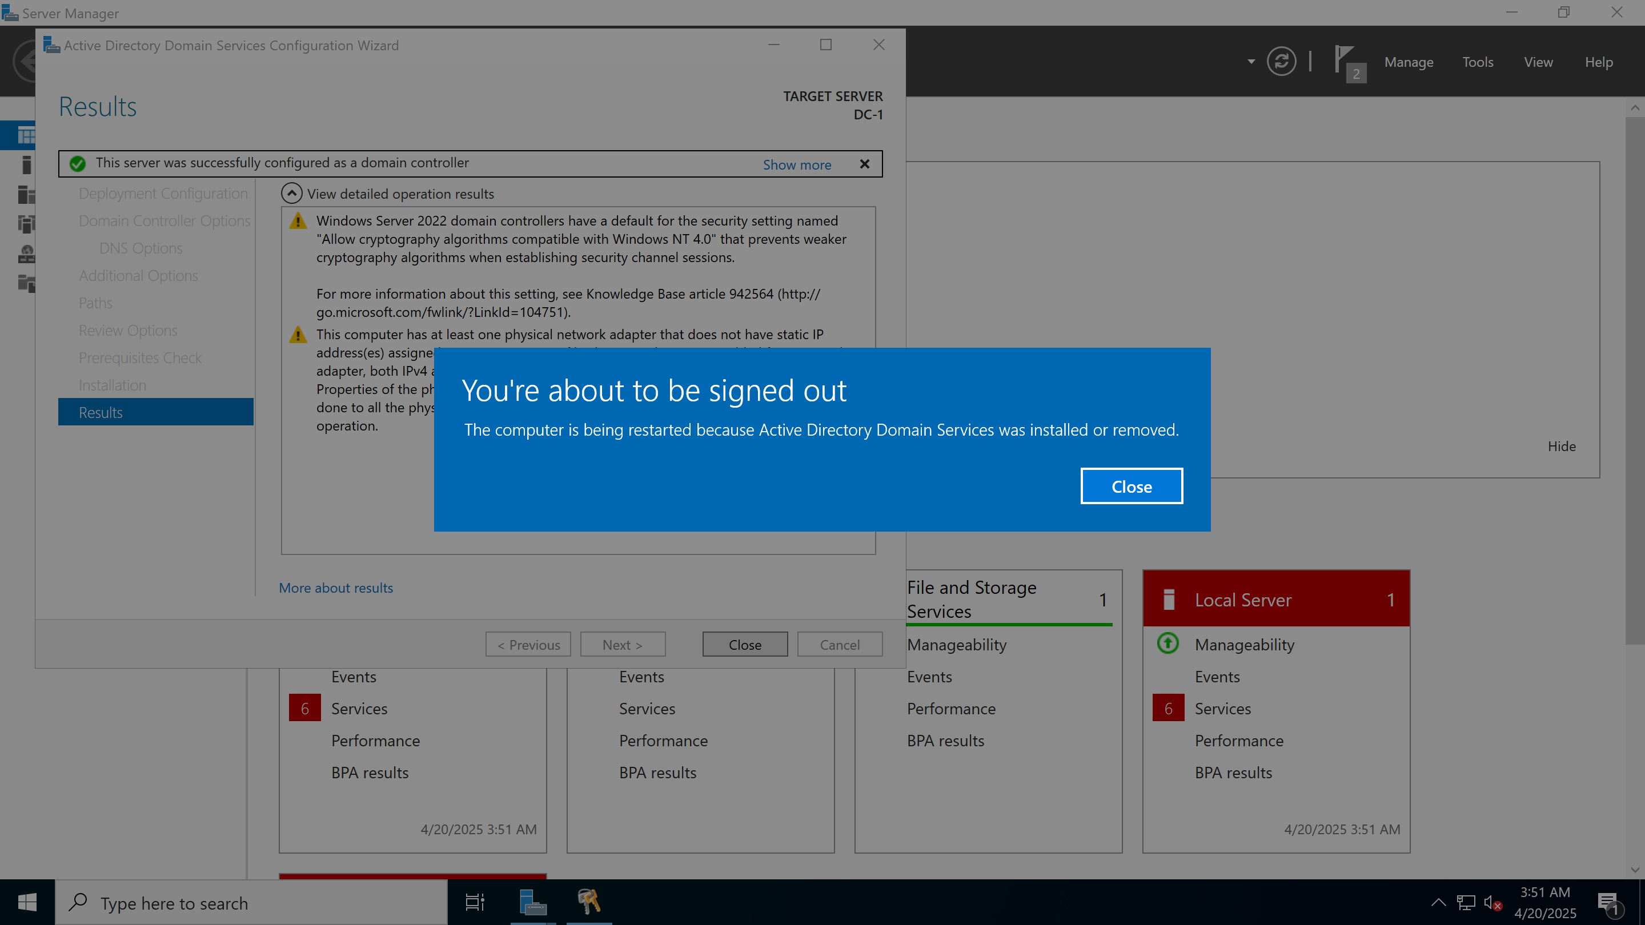Click Performance under File and Storage Services

(x=951, y=709)
